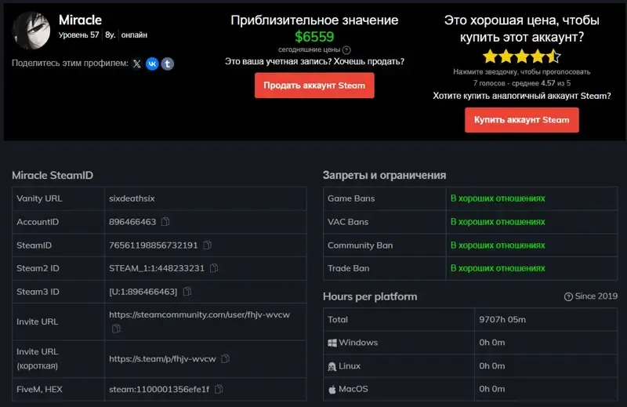Click Продать аккаунт Steam button
The image size is (627, 407).
[314, 85]
